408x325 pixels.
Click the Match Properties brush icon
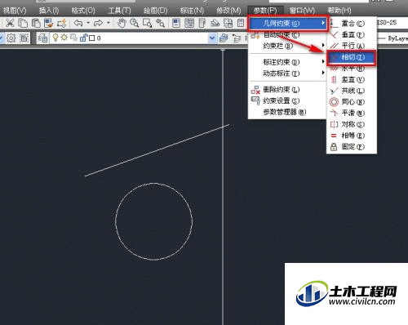[49, 23]
